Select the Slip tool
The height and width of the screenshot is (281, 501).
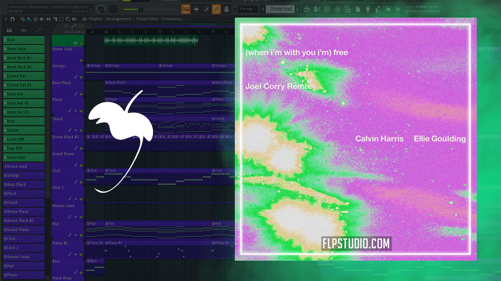pyautogui.click(x=49, y=19)
